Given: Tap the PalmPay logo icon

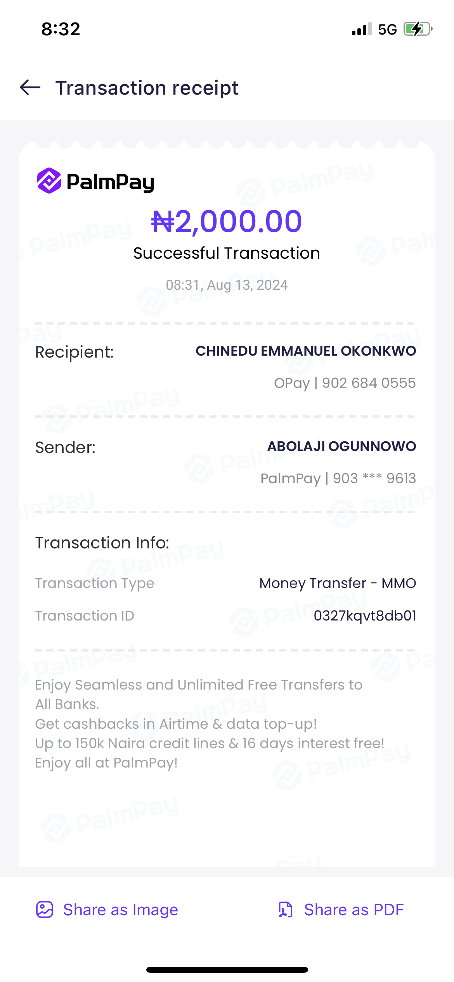Looking at the screenshot, I should click(49, 181).
